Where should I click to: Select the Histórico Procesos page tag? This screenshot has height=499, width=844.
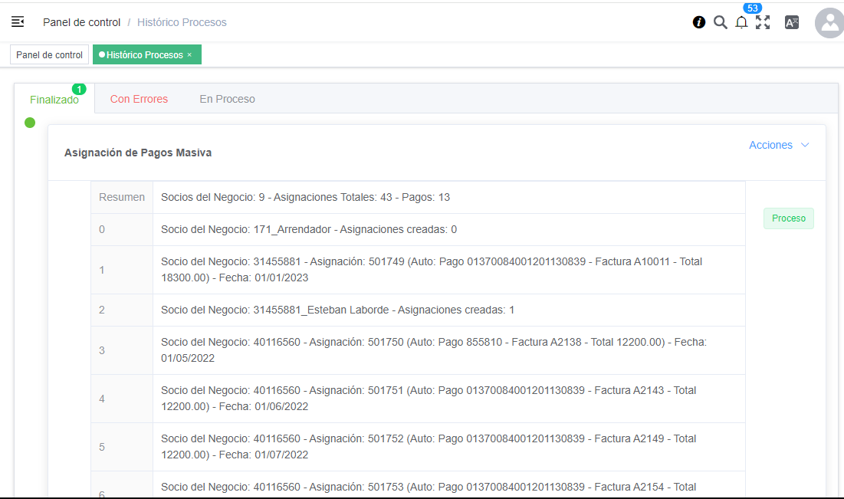tap(144, 55)
